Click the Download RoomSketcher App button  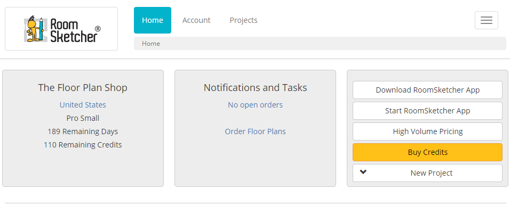click(x=428, y=90)
